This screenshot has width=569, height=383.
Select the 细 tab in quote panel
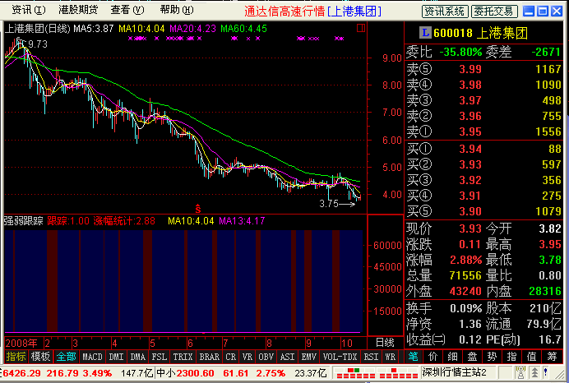point(452,357)
